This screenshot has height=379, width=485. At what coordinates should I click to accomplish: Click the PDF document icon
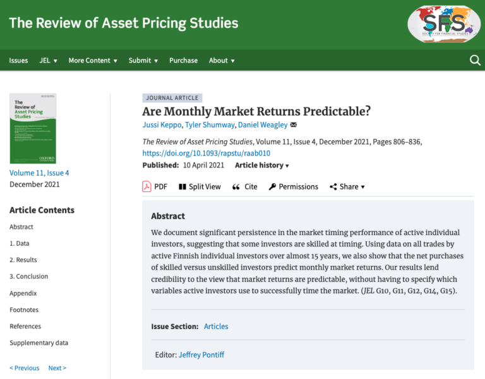click(x=147, y=186)
